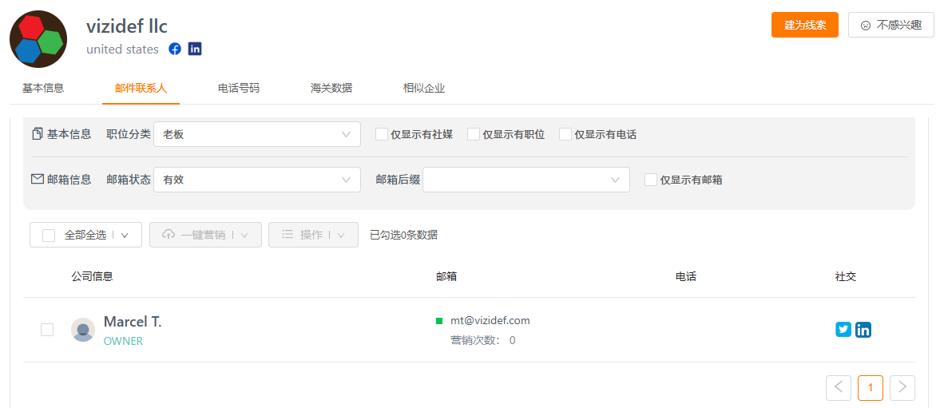The image size is (936, 408).
Task: Click the list icon in 操作 button
Action: pos(288,235)
